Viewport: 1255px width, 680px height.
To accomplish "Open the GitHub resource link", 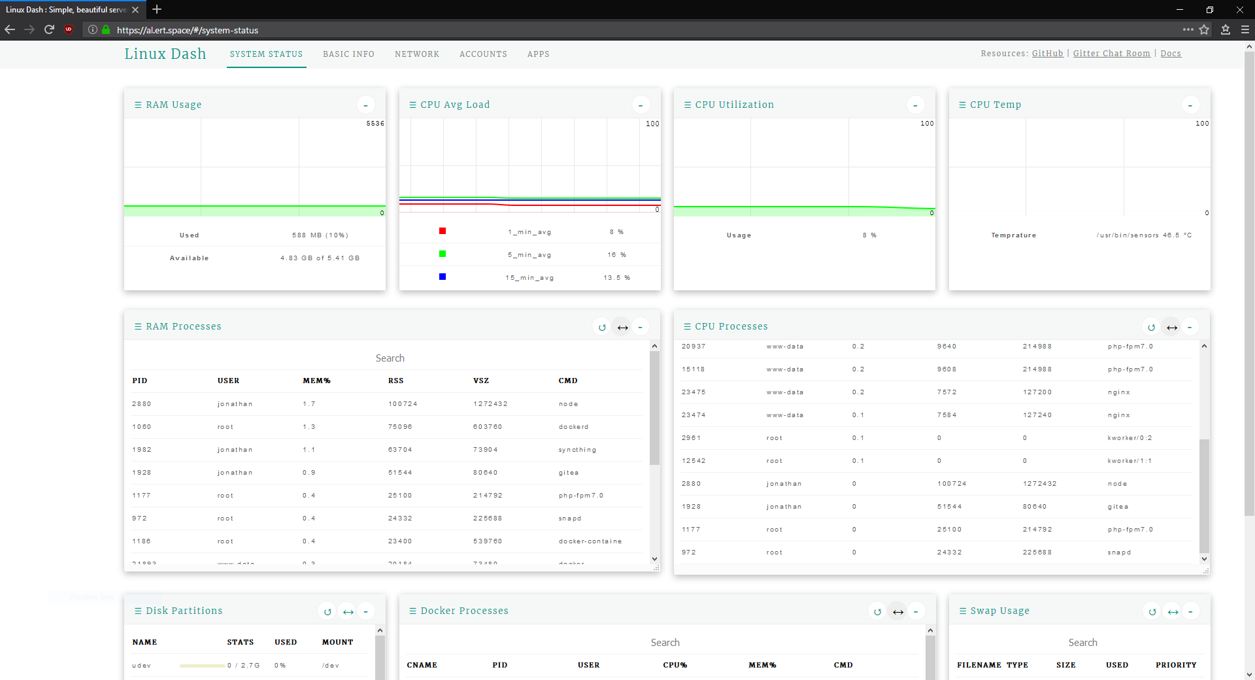I will point(1047,54).
